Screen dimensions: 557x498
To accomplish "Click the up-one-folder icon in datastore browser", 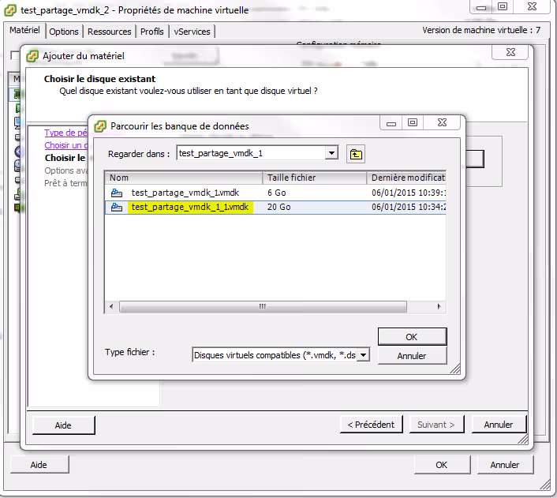I will tap(356, 154).
